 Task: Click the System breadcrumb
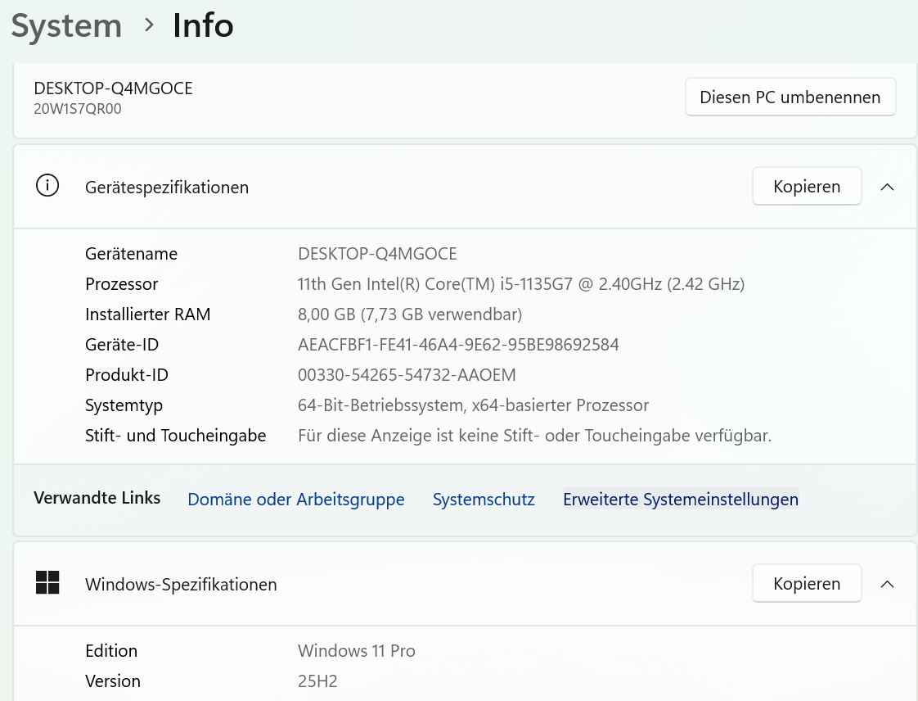pos(66,25)
